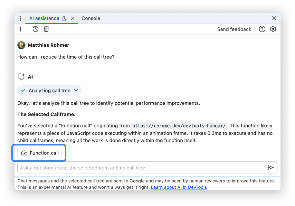The image size is (295, 206).
Task: Close the AI assistance tab
Action: tap(72, 18)
